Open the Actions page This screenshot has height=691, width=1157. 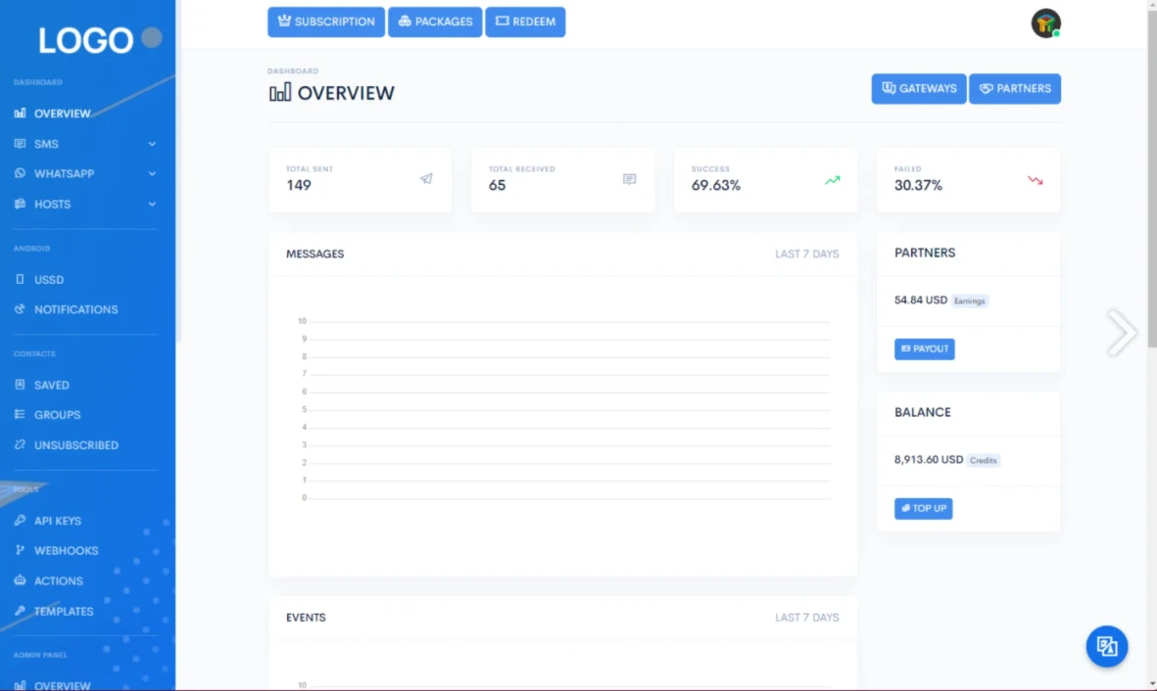tap(59, 581)
